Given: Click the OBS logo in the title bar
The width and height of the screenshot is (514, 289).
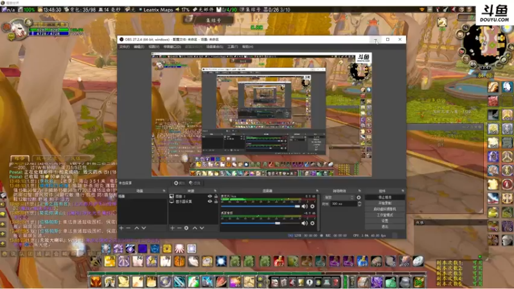Looking at the screenshot, I should tap(121, 39).
